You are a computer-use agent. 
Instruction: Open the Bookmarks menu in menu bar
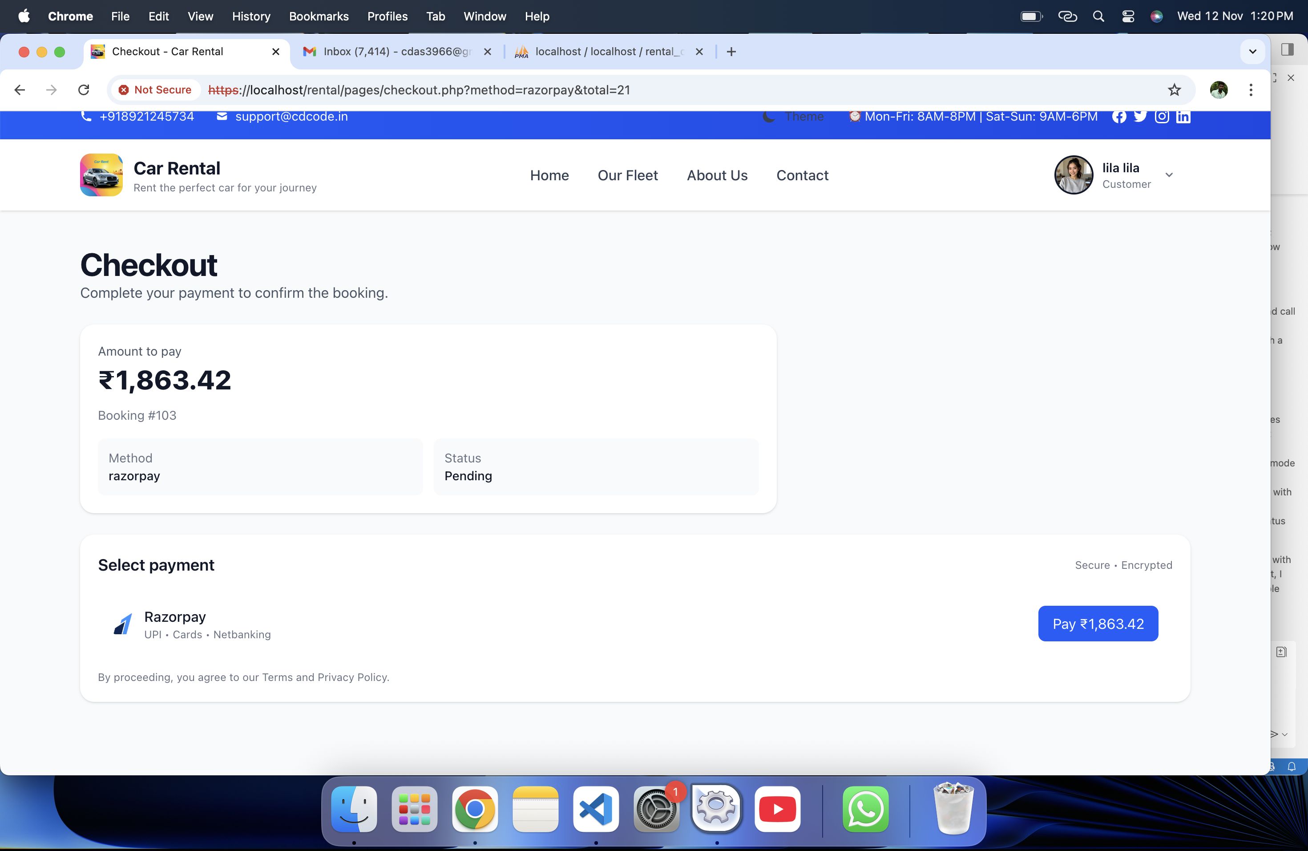(x=318, y=16)
